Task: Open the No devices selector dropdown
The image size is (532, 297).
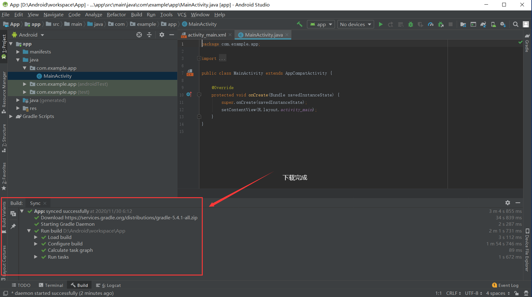Action: click(x=356, y=24)
